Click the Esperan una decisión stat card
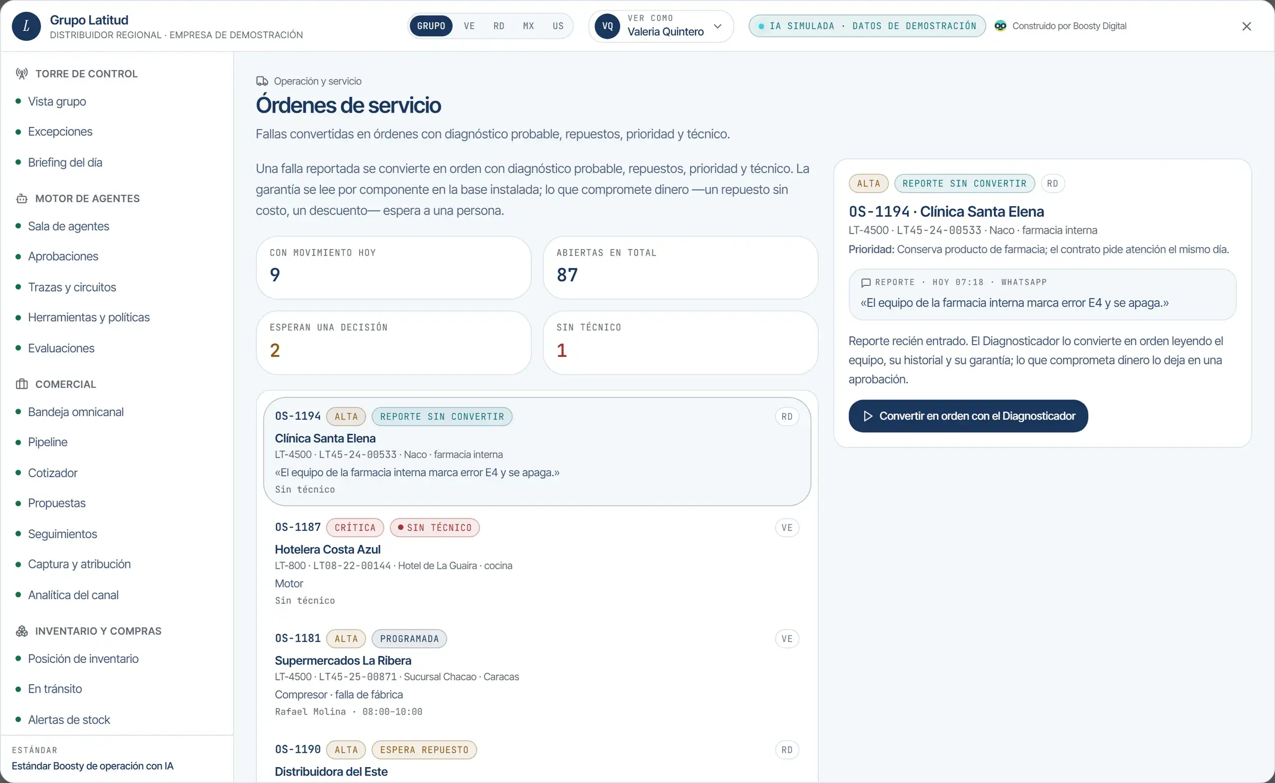Viewport: 1275px width, 783px height. [394, 343]
